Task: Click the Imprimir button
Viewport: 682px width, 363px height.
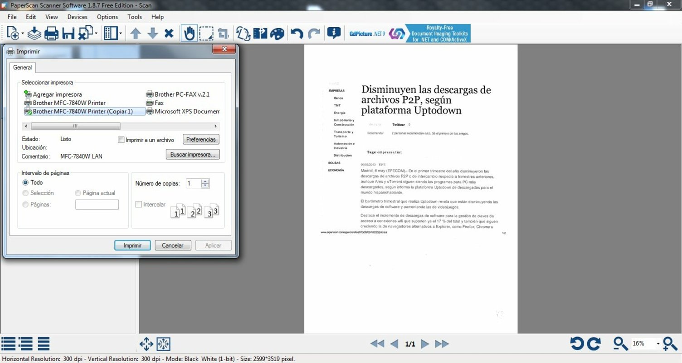Action: click(132, 245)
